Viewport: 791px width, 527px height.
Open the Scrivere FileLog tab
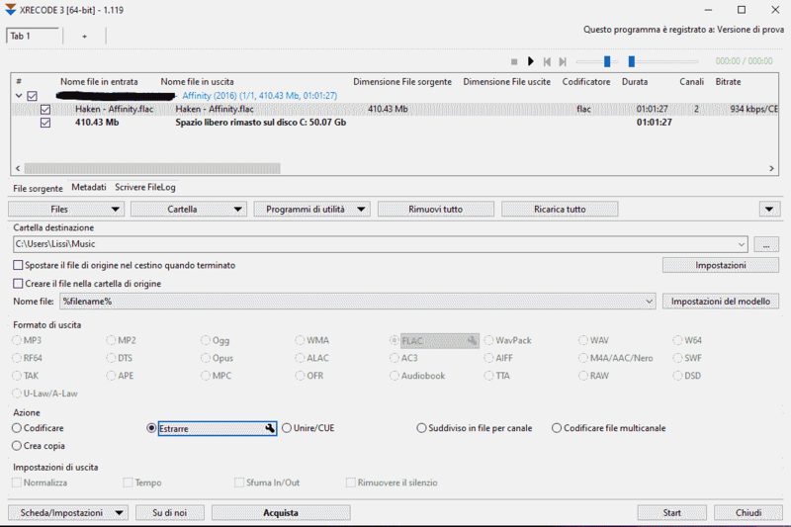145,187
